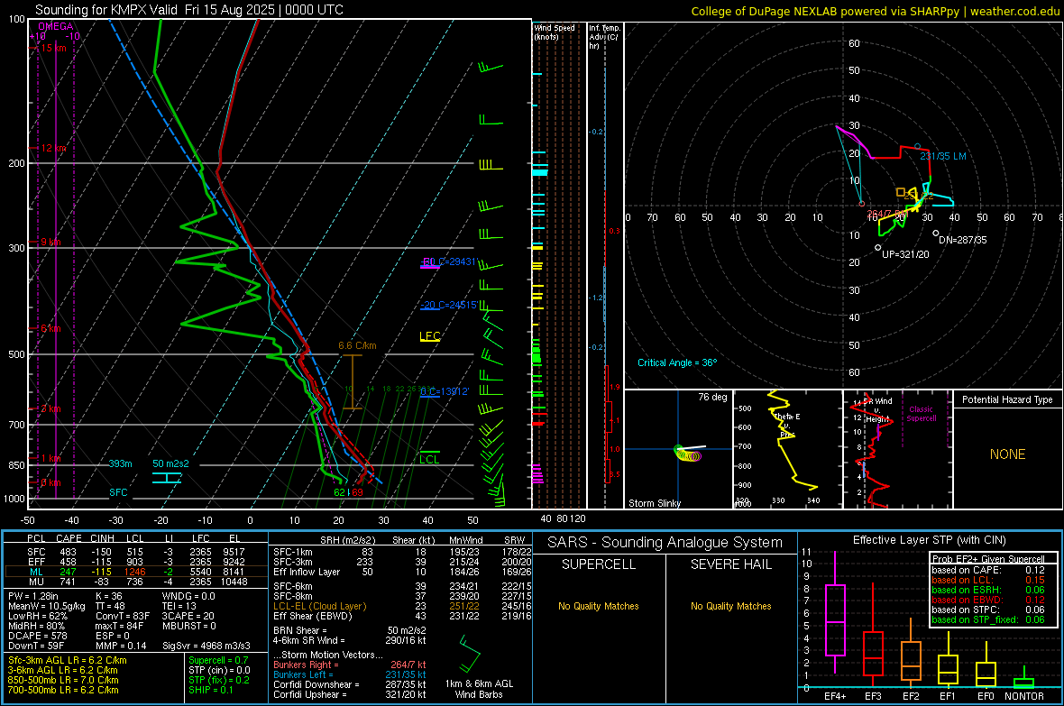1064x706 pixels.
Task: Click the yellow LFC level label
Action: (430, 336)
